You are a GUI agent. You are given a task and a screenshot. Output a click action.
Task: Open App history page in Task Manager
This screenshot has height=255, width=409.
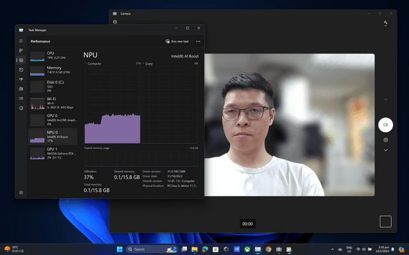pyautogui.click(x=21, y=69)
